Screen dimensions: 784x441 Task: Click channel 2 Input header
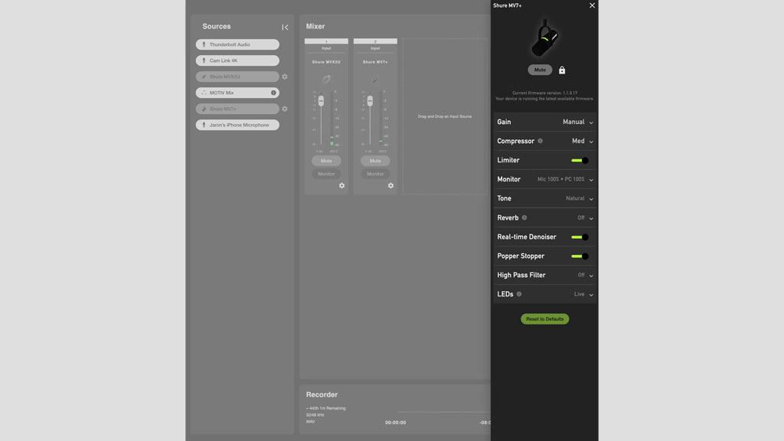[x=375, y=48]
